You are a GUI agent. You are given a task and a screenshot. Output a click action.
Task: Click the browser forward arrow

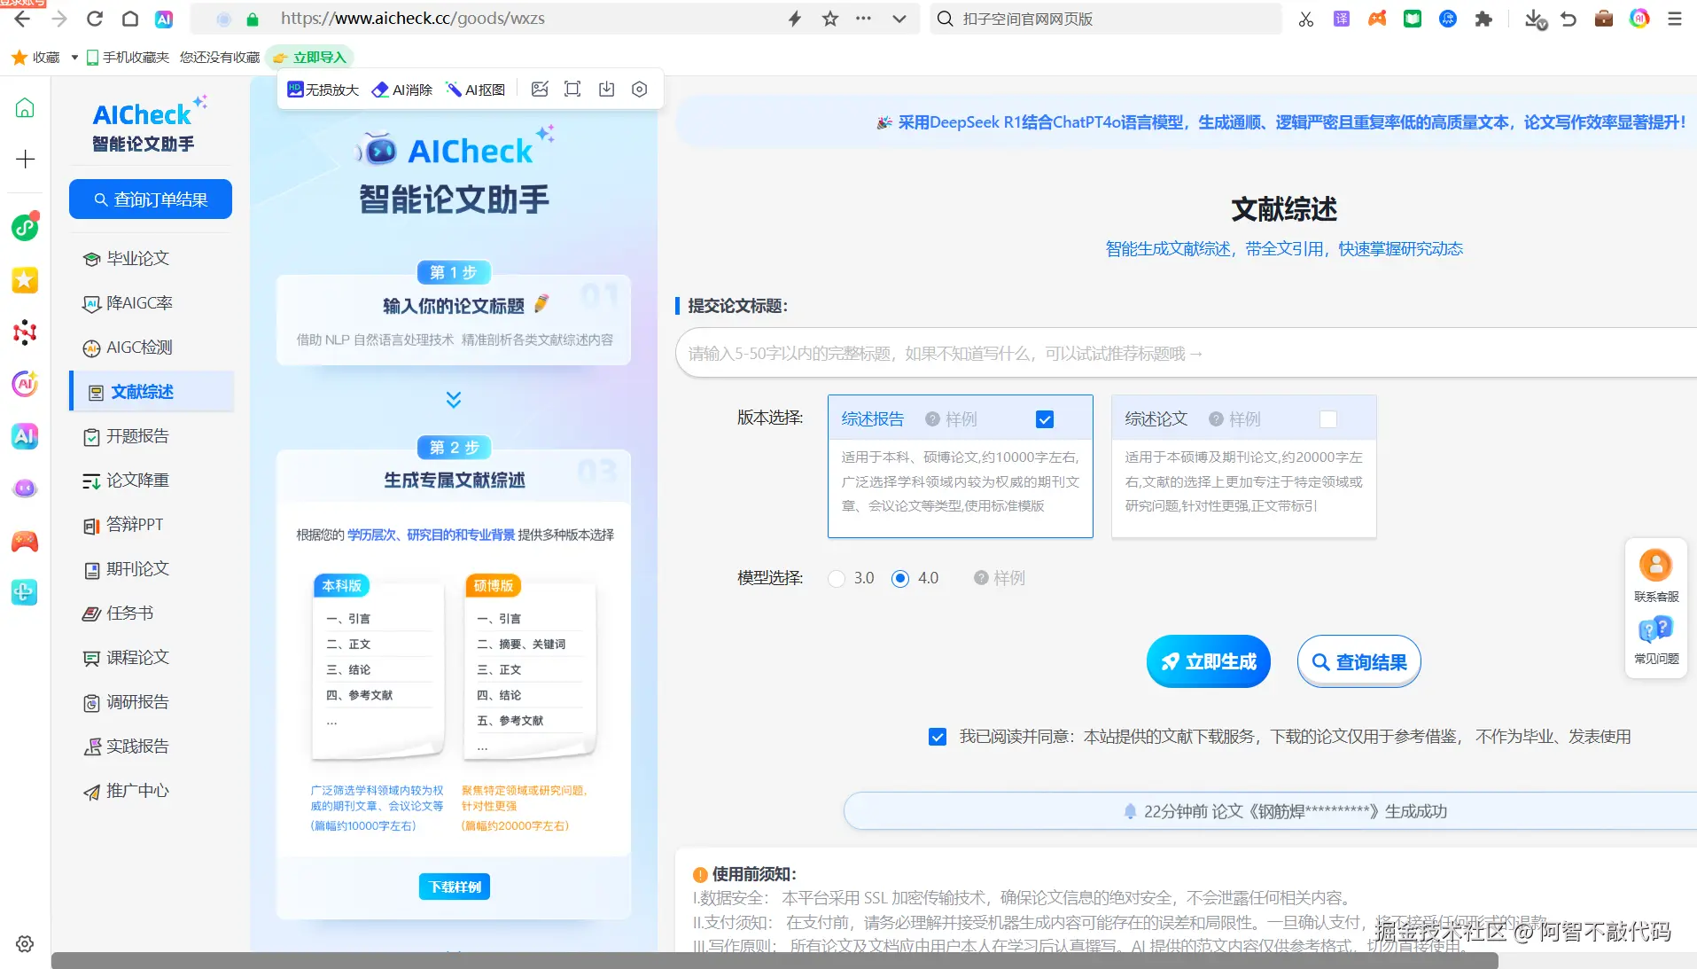[x=59, y=19]
